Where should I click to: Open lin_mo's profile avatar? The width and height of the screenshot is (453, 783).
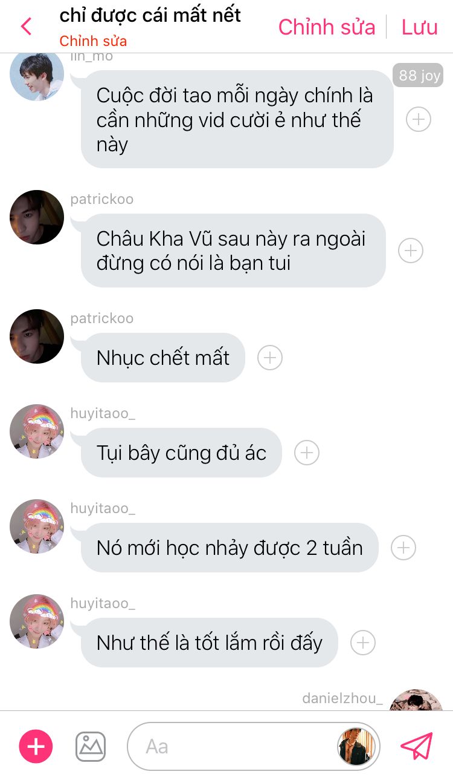point(37,74)
